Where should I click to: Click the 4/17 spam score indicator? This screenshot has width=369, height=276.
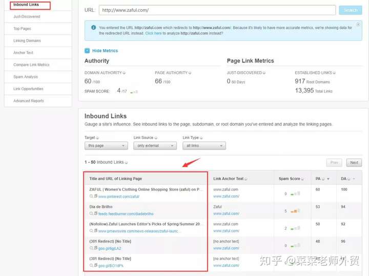point(134,92)
